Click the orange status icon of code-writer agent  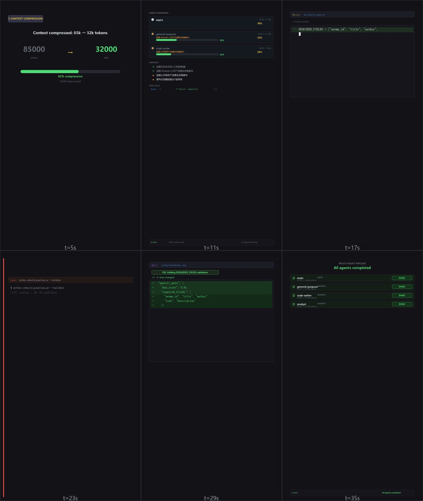coord(153,48)
